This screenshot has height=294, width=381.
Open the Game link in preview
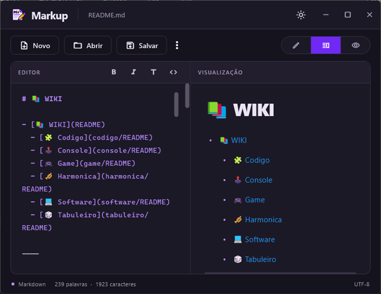click(x=255, y=200)
